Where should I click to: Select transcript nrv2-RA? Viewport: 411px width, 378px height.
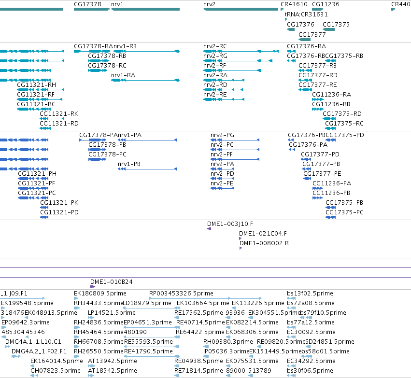coord(215,75)
